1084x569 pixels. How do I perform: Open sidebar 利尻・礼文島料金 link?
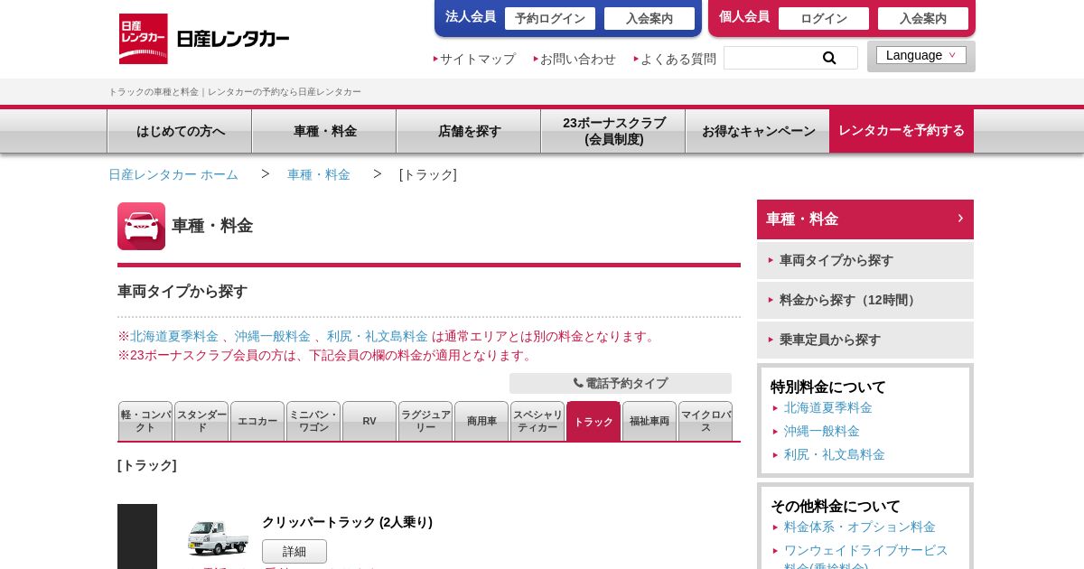(x=835, y=454)
